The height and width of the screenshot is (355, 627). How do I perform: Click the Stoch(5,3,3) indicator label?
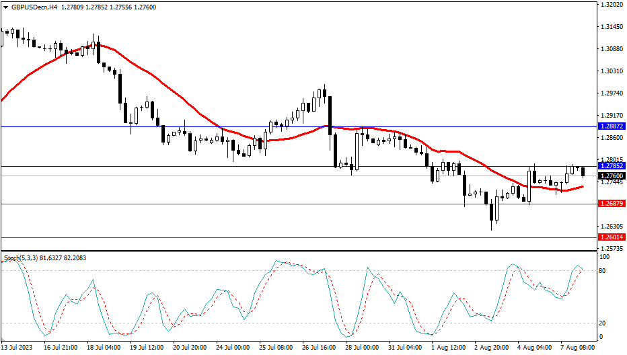[22, 258]
